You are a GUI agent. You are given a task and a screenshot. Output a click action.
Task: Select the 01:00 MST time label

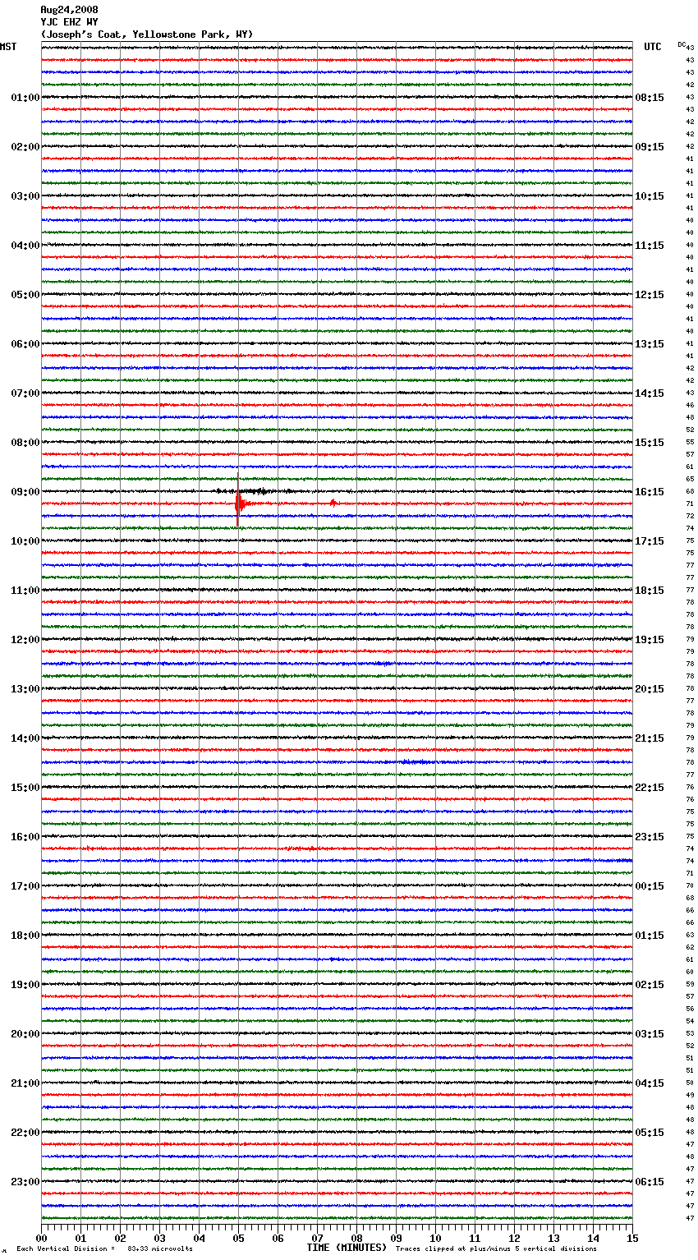tap(25, 98)
